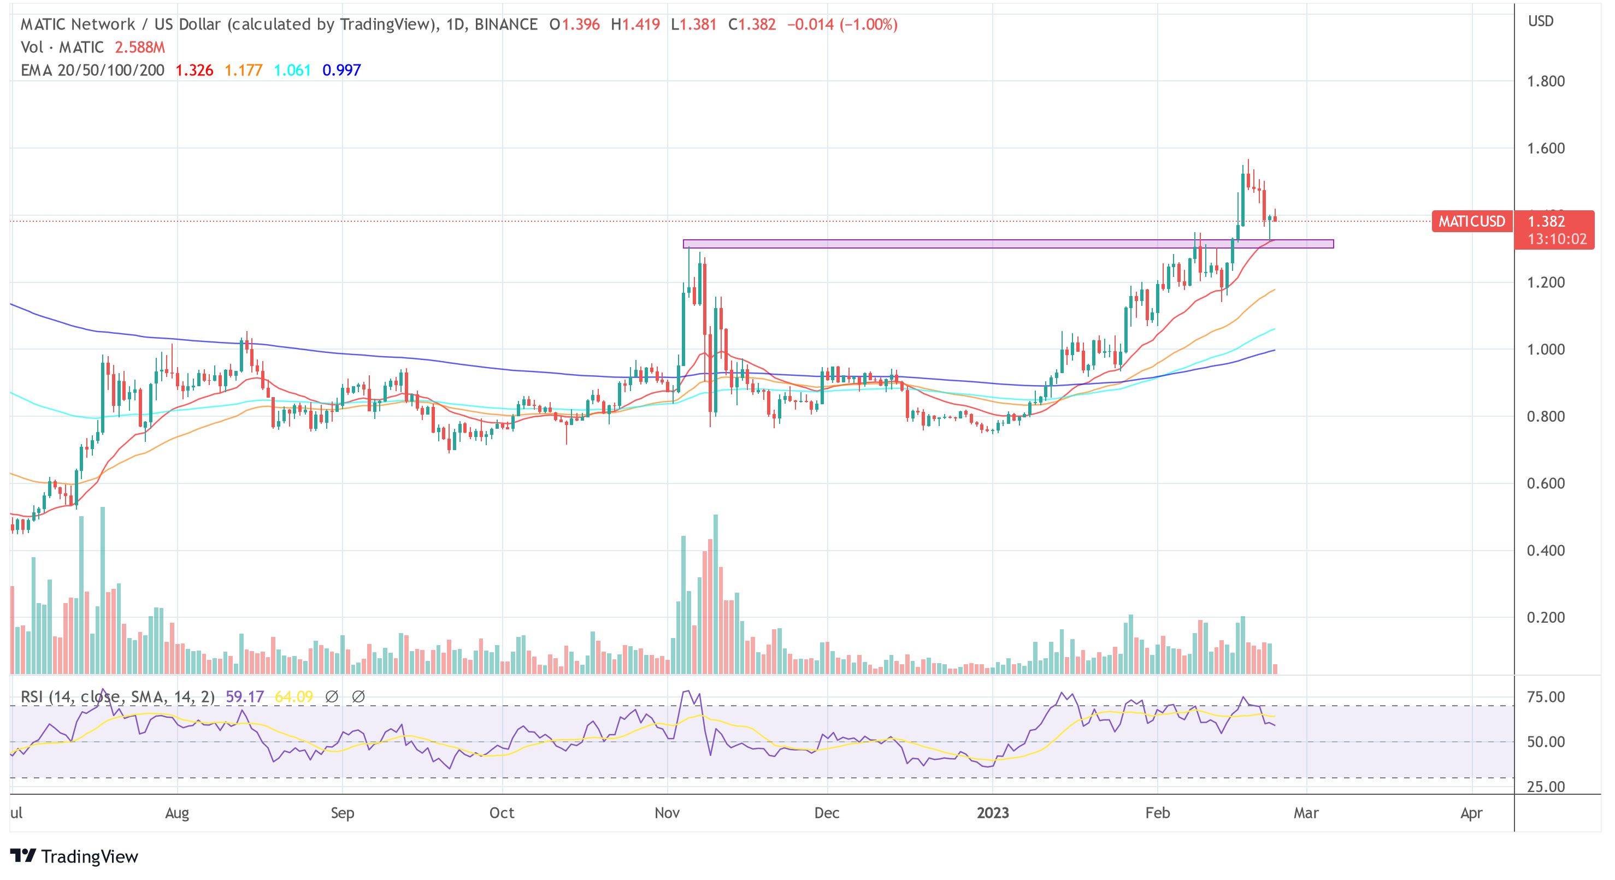
Task: Click the Sep label on time axis
Action: [343, 813]
